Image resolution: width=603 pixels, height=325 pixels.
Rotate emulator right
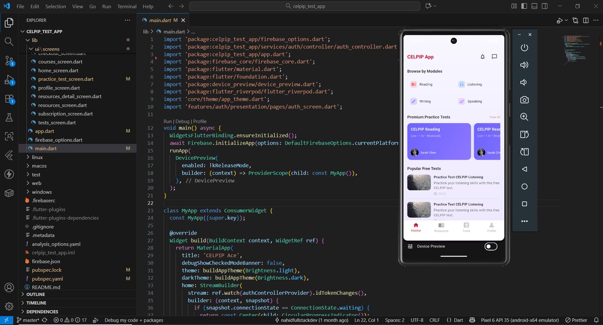(524, 151)
